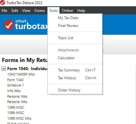Screen dimensions: 136x124
Task: Select the Info Wks form
Action: coord(14,91)
